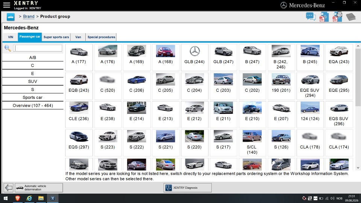The height and width of the screenshot is (203, 361).
Task: Click the PDF print document icon
Action: [337, 17]
